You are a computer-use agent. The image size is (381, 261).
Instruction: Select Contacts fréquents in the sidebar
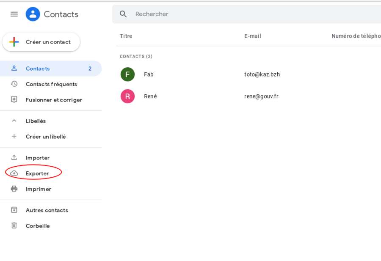pos(52,84)
